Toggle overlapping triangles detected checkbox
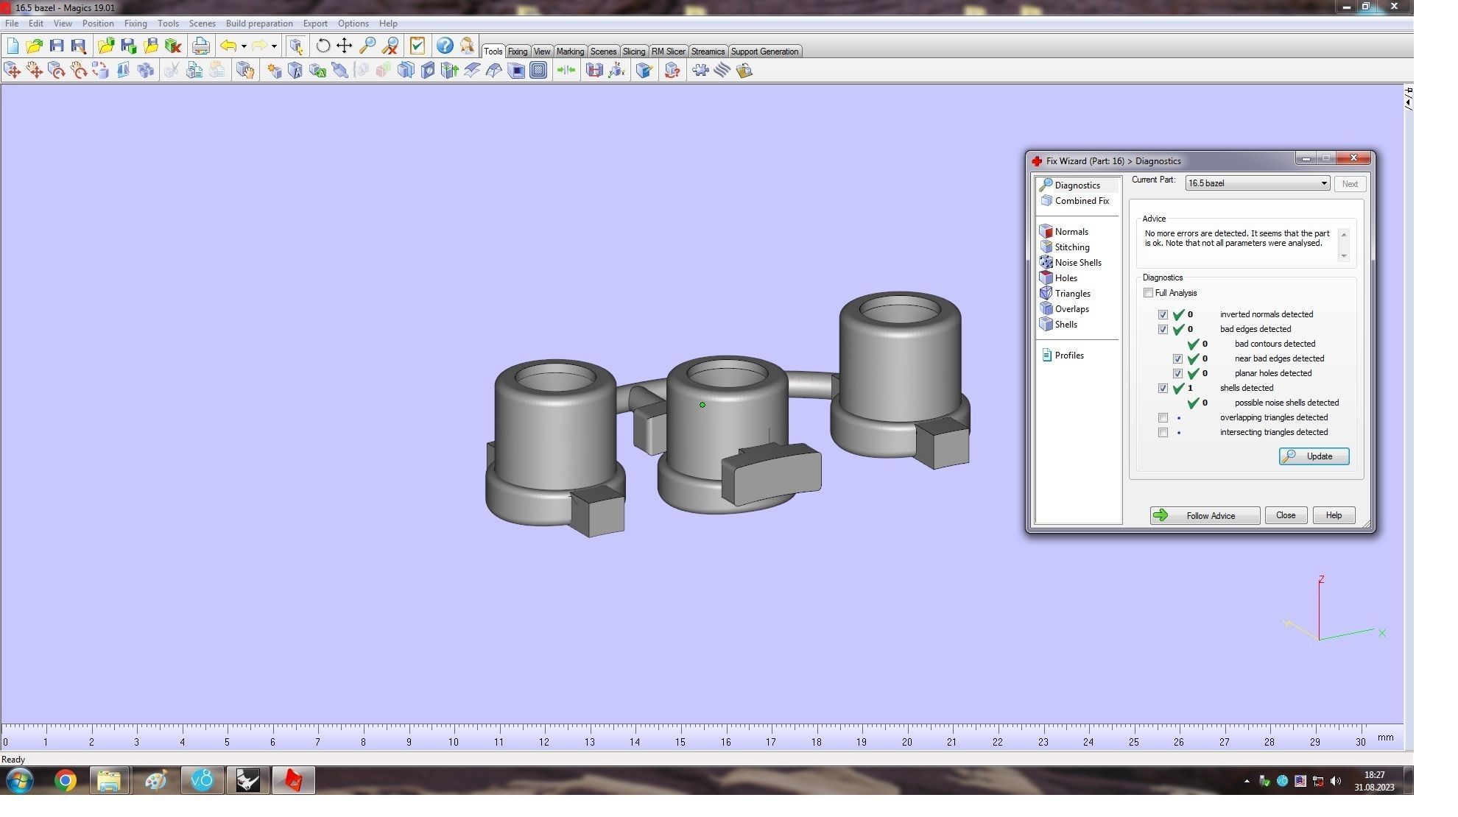This screenshot has height=817, width=1458. (1163, 417)
